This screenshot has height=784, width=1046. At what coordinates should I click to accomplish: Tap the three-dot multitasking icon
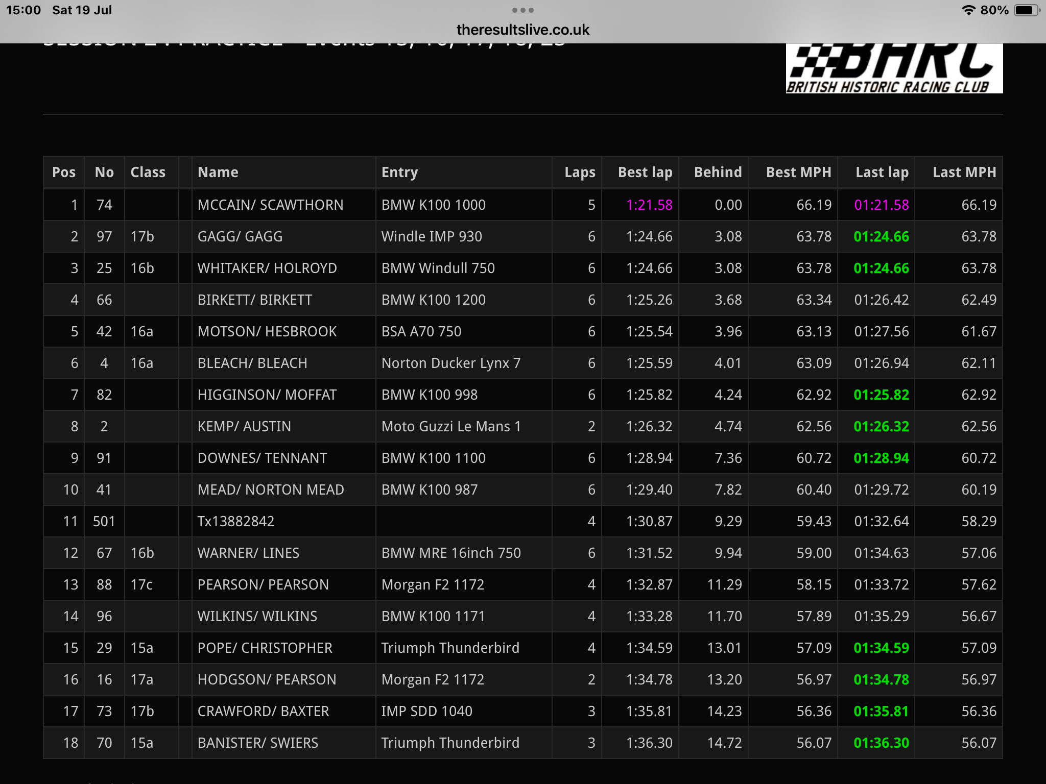point(522,10)
